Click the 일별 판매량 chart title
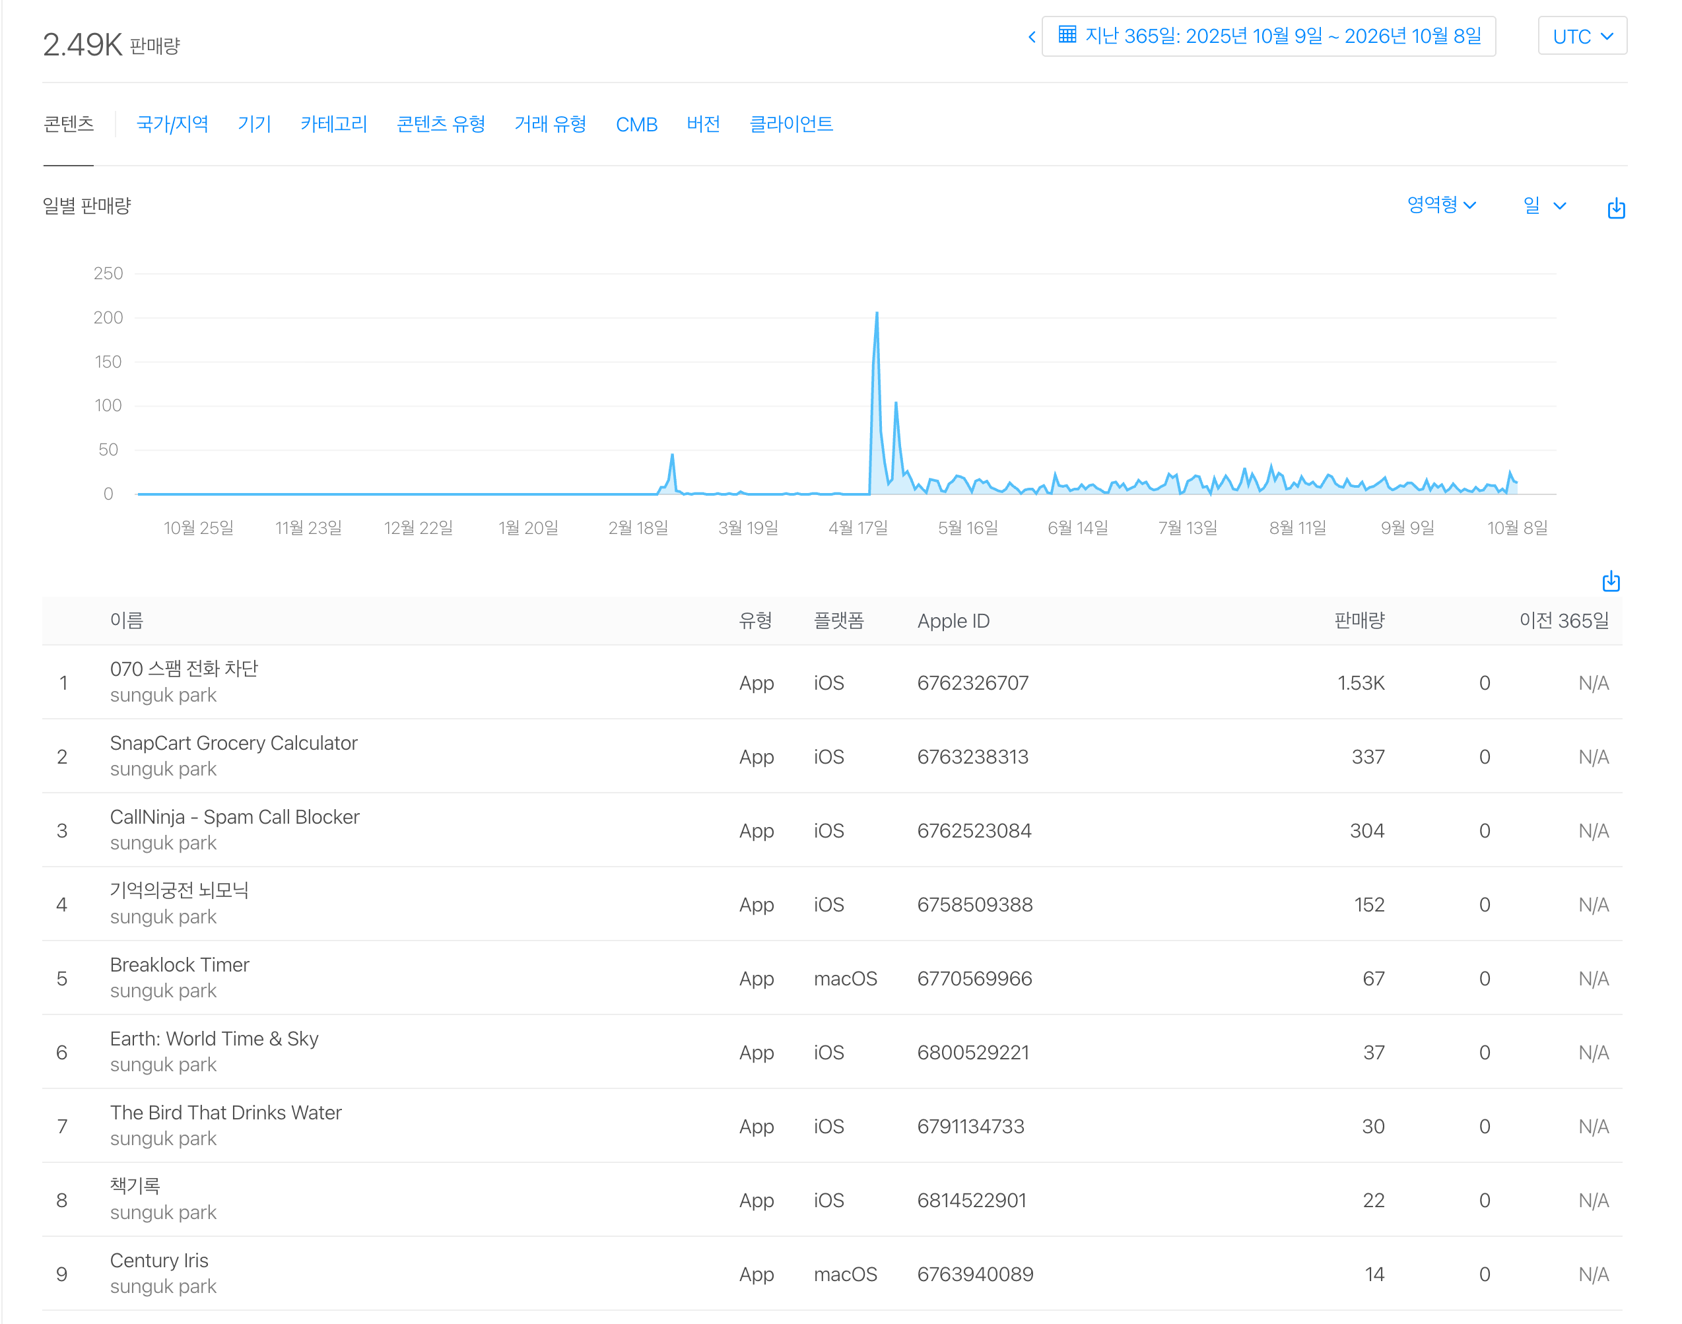Image resolution: width=1682 pixels, height=1324 pixels. (87, 205)
